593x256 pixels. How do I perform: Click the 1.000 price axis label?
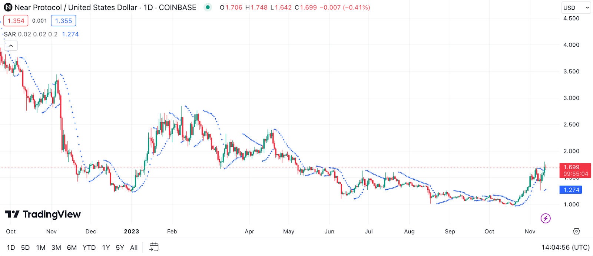pos(571,204)
